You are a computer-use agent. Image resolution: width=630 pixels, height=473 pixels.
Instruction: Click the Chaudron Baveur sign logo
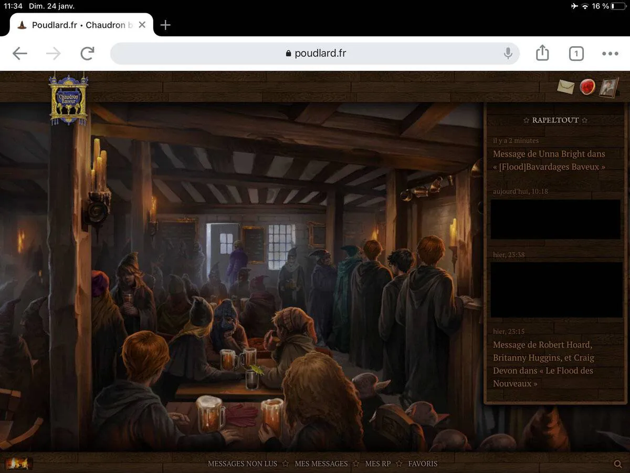coord(68,99)
